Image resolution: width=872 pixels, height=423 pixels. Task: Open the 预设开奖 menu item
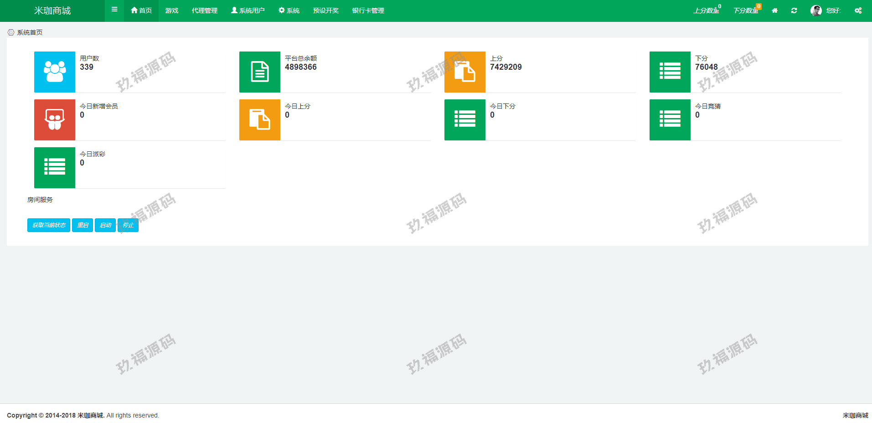click(x=326, y=10)
